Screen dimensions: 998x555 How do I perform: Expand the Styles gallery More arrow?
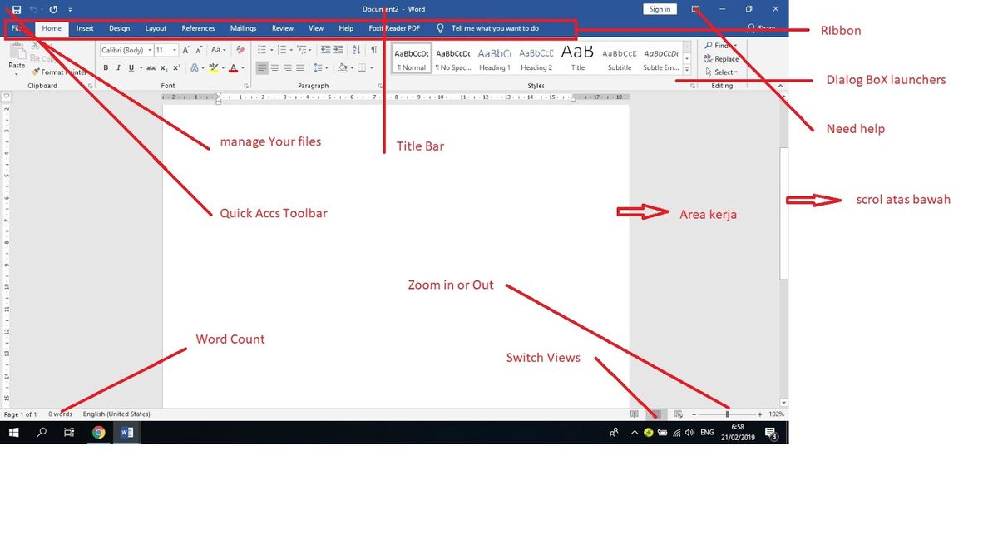686,70
